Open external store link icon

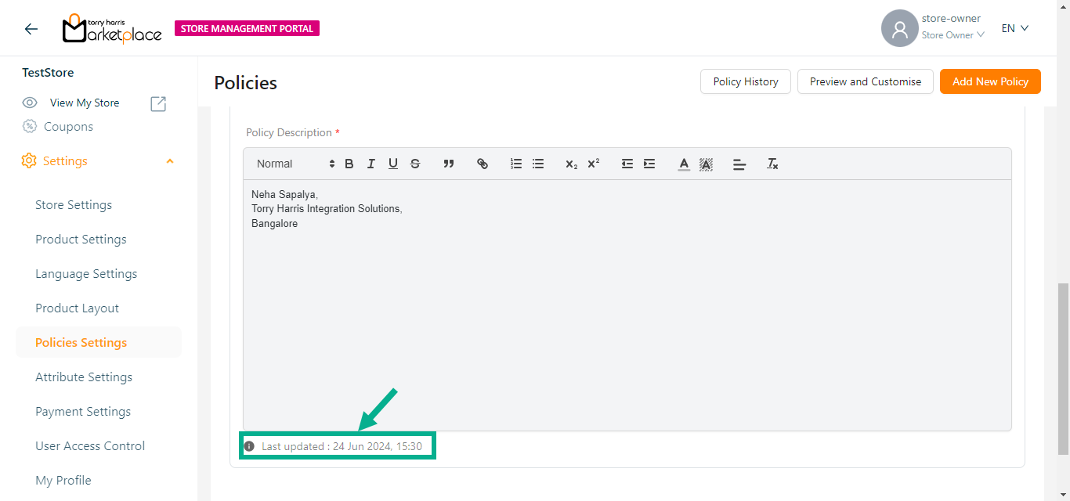tap(158, 103)
